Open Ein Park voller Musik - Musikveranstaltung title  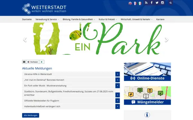(45, 85)
